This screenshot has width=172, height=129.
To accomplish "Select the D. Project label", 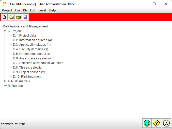I will click(x=14, y=31).
